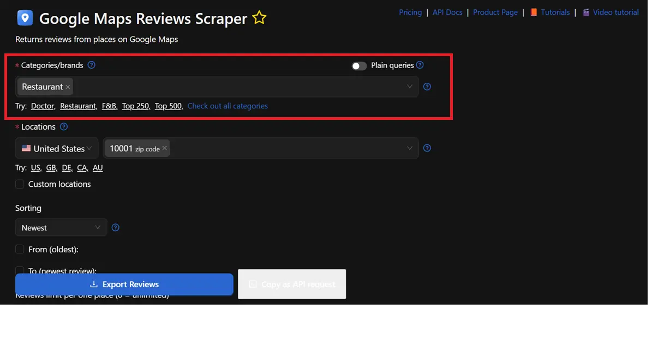Image resolution: width=664 pixels, height=364 pixels.
Task: Click help icon beside Plain queries
Action: click(420, 65)
